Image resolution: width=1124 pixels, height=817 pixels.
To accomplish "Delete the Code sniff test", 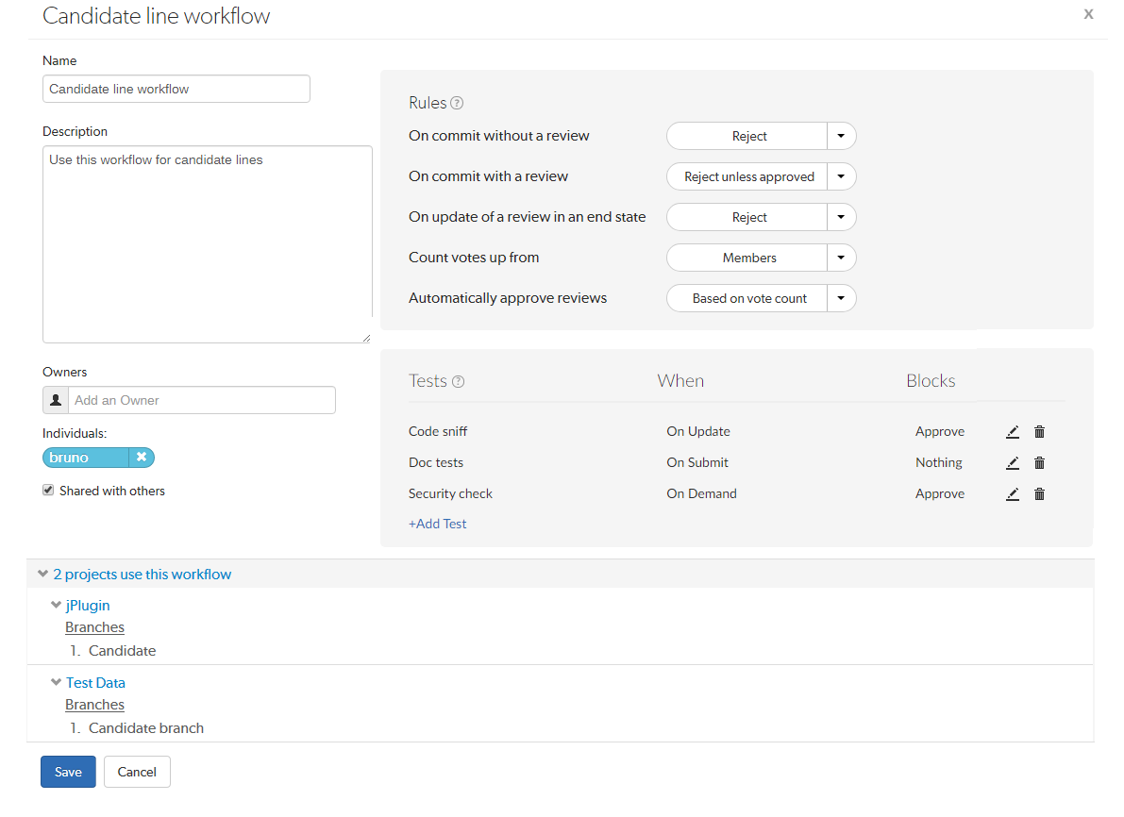I will [x=1039, y=431].
